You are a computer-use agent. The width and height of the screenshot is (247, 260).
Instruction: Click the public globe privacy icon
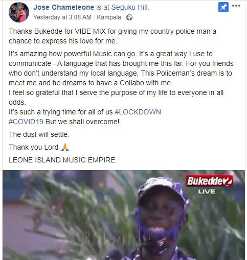129,17
